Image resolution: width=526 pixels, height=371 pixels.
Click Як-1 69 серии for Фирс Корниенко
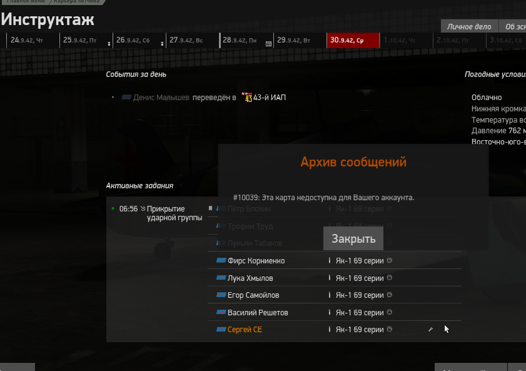click(x=360, y=261)
